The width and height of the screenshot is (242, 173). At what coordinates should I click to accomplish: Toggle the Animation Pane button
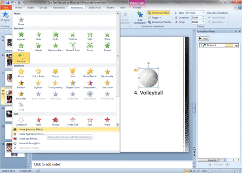pos(158,13)
